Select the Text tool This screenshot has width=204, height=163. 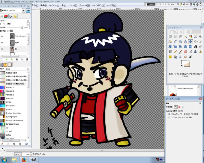click(x=196, y=47)
